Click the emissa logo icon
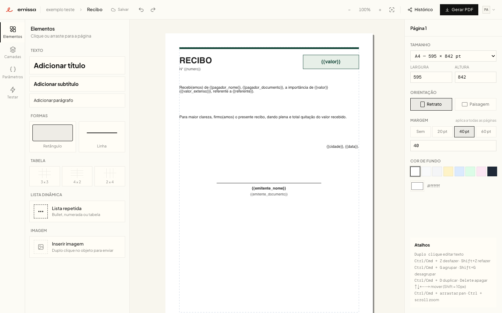 (x=9, y=10)
